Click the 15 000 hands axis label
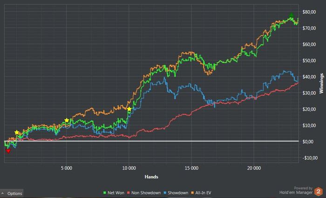 (x=191, y=168)
